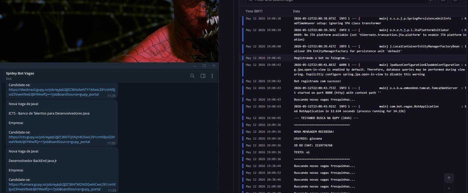Open the fcamara.gupy.io job link
This screenshot has height=193, width=468.
click(x=62, y=187)
